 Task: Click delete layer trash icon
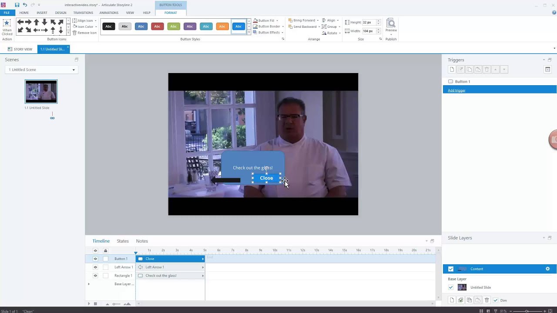487,300
